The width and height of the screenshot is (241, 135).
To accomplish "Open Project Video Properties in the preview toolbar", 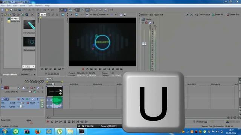I will point(71,15).
